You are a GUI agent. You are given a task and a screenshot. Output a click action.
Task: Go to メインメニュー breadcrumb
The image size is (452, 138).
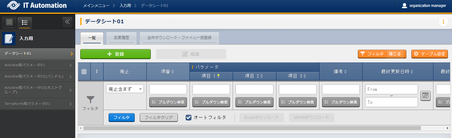click(x=96, y=6)
